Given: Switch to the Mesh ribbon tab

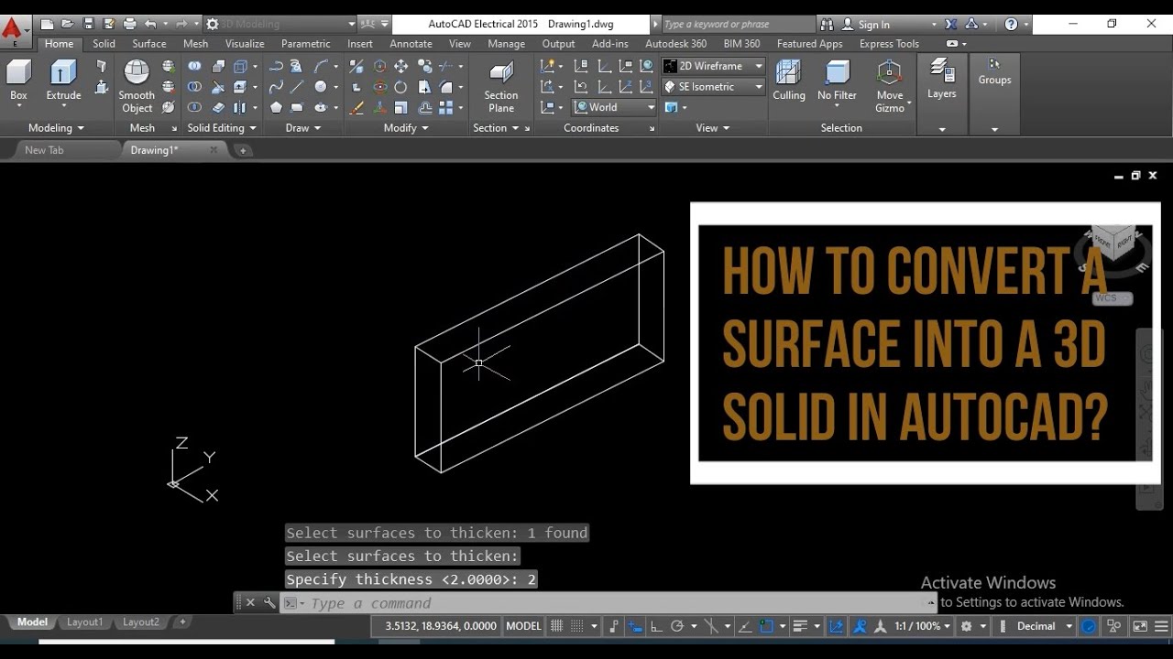Looking at the screenshot, I should click(x=195, y=44).
